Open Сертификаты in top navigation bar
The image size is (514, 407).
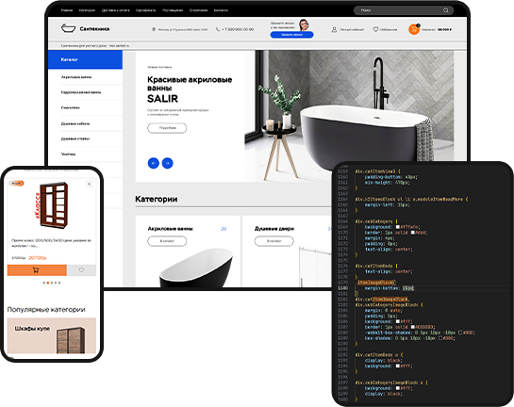(x=146, y=10)
